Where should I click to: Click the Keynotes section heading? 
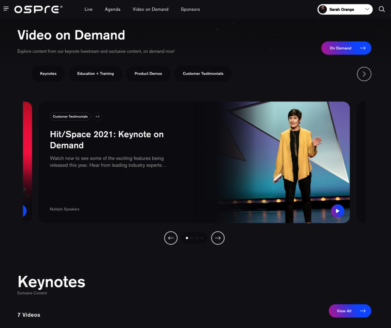pyautogui.click(x=52, y=282)
